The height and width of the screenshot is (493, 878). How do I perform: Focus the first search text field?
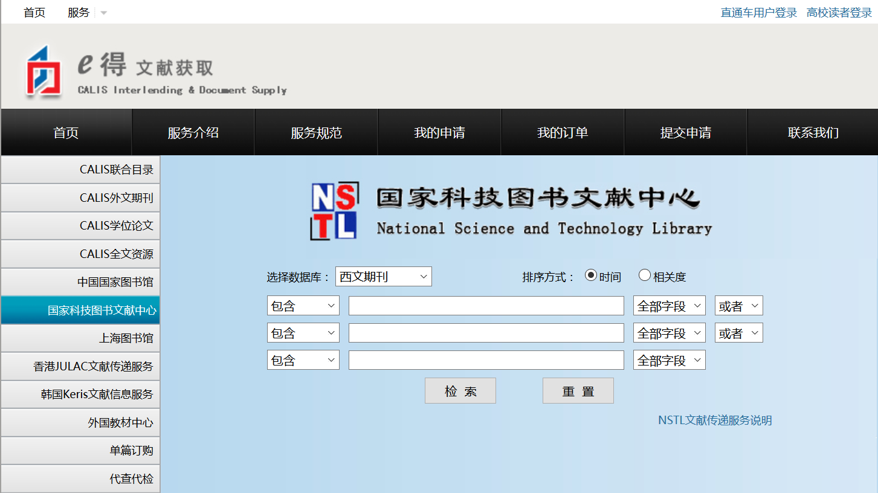coord(486,306)
